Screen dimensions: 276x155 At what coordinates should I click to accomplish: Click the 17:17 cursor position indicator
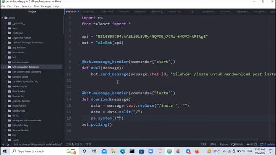pyautogui.click(x=88, y=144)
